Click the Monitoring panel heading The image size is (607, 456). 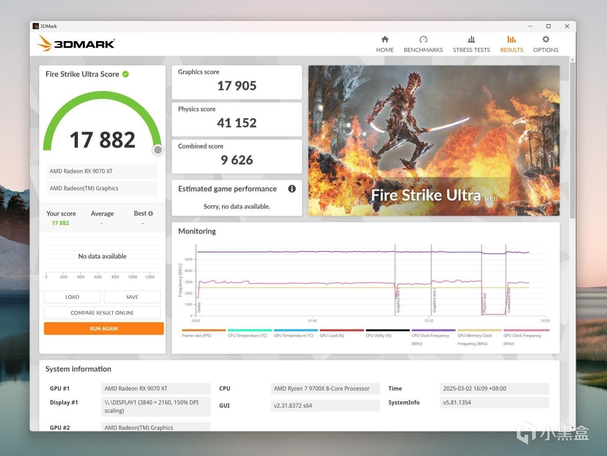click(197, 231)
